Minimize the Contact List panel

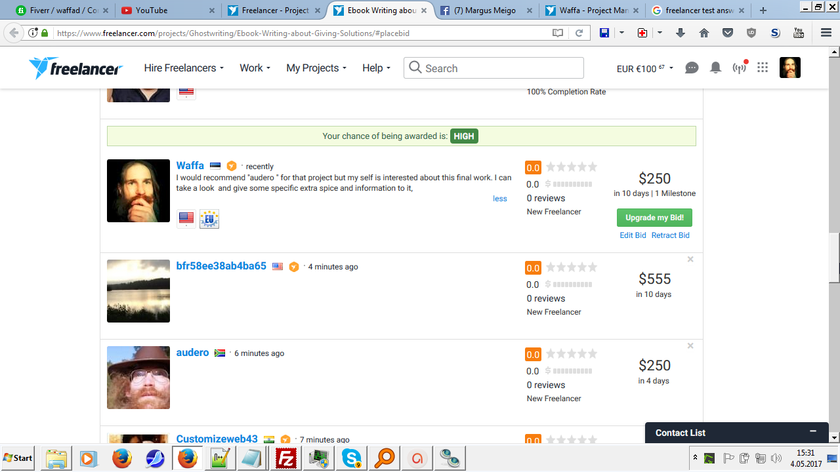coord(813,431)
